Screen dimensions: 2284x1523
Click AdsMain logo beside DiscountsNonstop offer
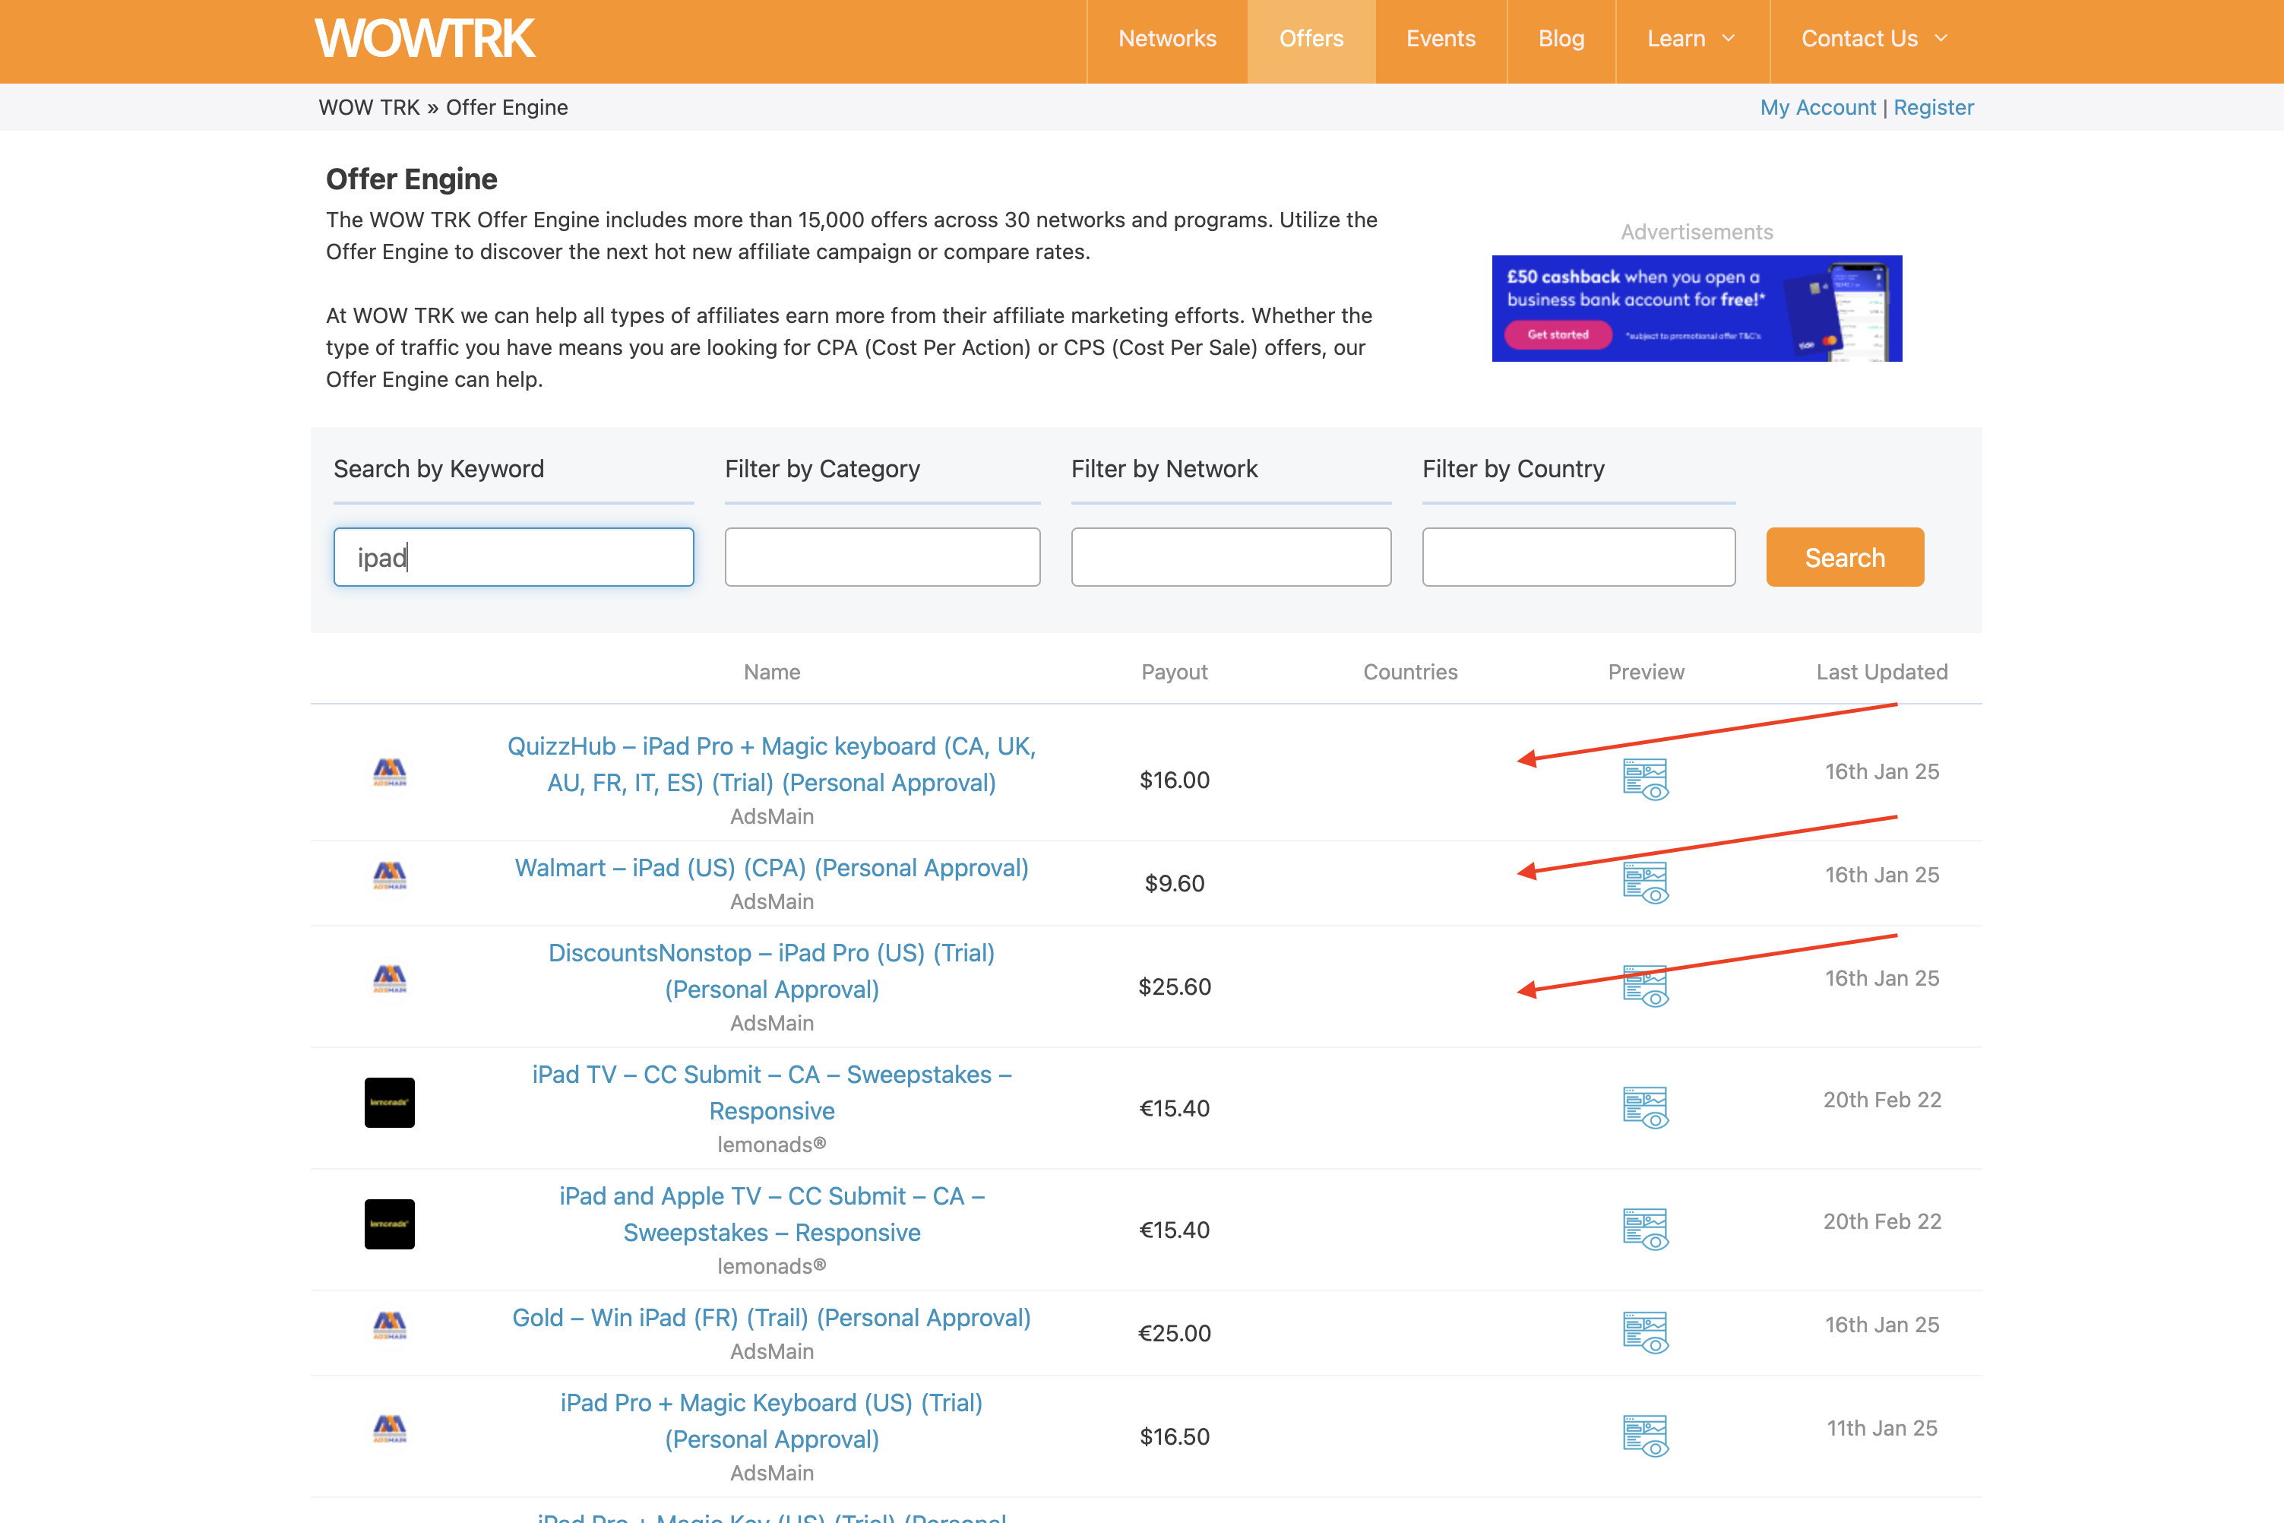point(390,979)
